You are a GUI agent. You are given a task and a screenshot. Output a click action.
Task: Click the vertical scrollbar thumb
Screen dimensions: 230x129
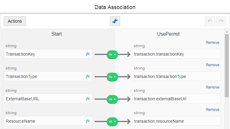pyautogui.click(x=227, y=65)
